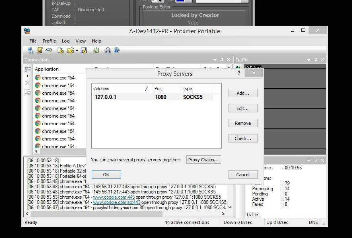
Task: Sort by the Address column header
Action: [122, 89]
